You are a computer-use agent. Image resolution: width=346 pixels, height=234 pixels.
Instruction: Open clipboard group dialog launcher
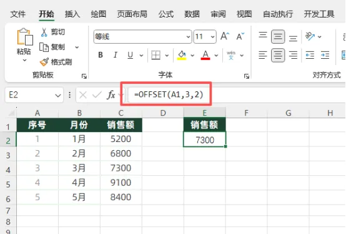click(84, 76)
